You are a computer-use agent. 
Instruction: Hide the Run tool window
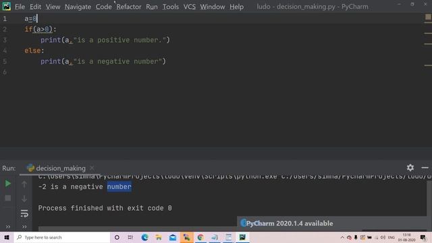[x=425, y=167]
